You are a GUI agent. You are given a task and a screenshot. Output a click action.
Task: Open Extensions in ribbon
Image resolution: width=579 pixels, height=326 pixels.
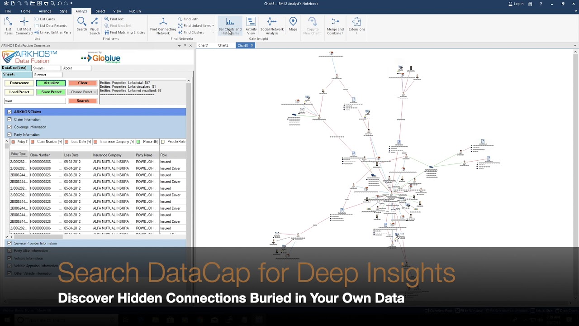pyautogui.click(x=356, y=25)
